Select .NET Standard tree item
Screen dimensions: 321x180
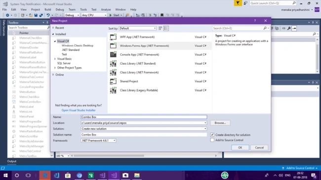71,50
